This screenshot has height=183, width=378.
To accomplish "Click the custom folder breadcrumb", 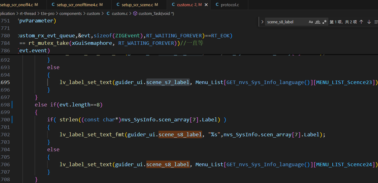I will (93, 13).
